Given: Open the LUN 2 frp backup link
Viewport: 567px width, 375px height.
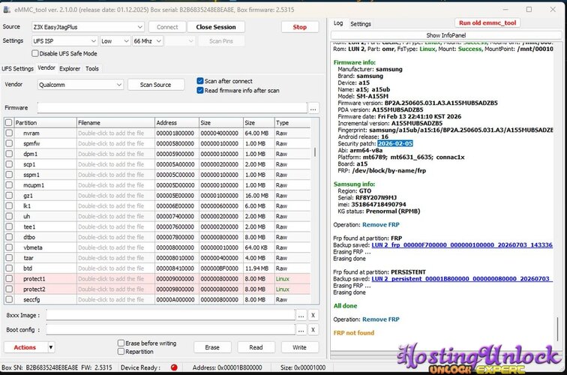Looking at the screenshot, I should [x=462, y=244].
